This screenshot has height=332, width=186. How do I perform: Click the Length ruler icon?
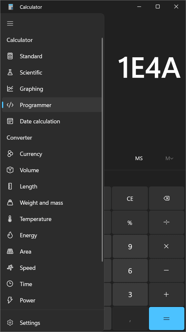click(x=10, y=186)
